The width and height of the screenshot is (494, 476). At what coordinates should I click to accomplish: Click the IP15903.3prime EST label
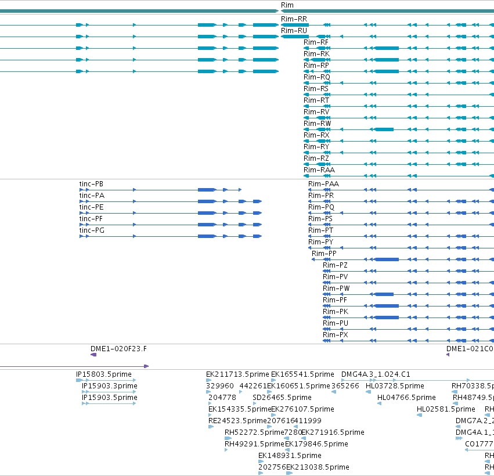110,386
